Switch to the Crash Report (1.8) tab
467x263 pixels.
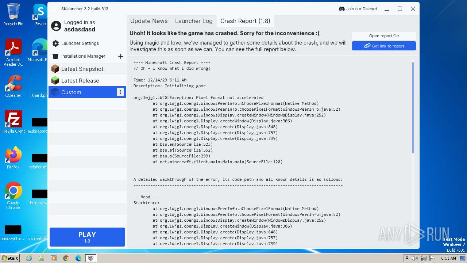(245, 21)
